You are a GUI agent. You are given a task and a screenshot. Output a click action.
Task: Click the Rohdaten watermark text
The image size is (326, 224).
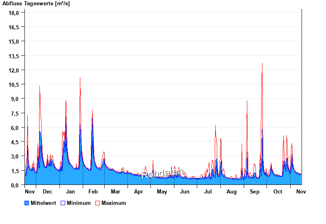coord(163,173)
